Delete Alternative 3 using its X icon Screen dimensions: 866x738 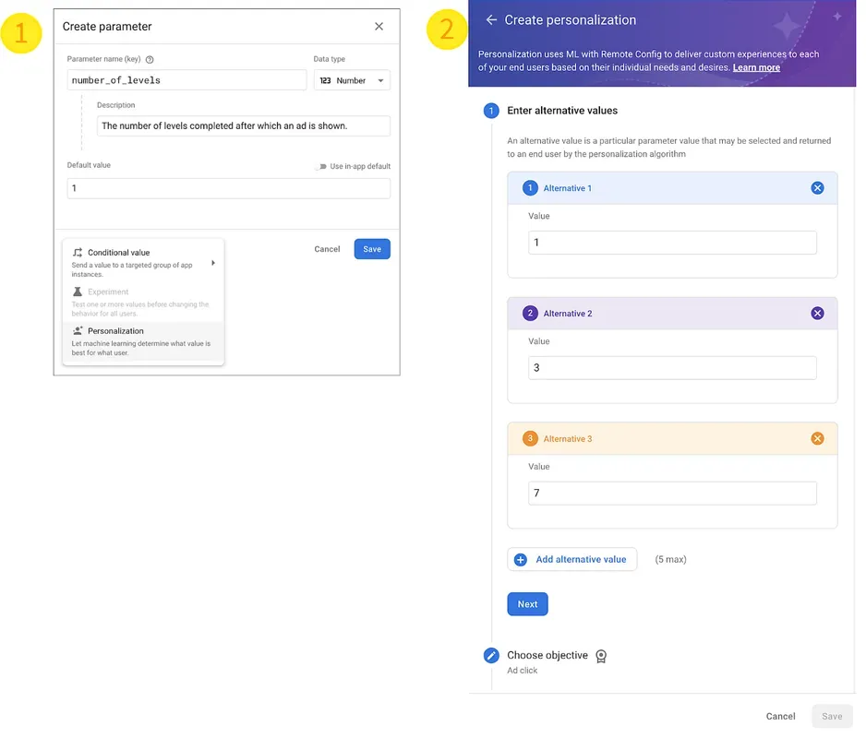(x=817, y=439)
